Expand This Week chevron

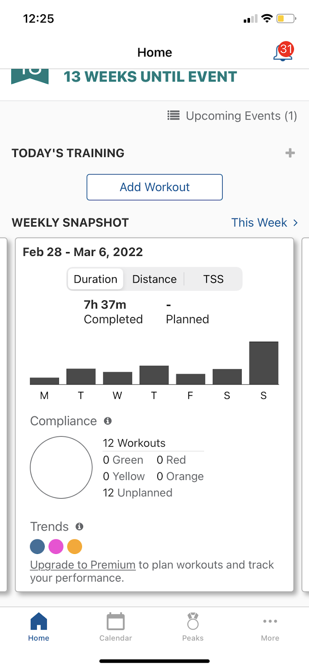point(296,222)
